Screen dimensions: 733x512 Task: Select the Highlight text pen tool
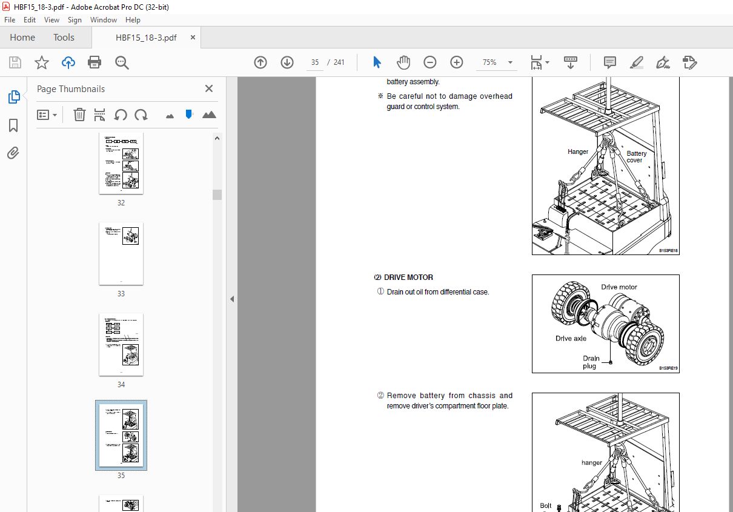pyautogui.click(x=636, y=62)
